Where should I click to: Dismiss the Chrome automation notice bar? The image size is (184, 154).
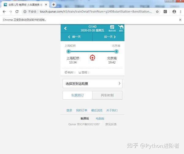(x=180, y=20)
